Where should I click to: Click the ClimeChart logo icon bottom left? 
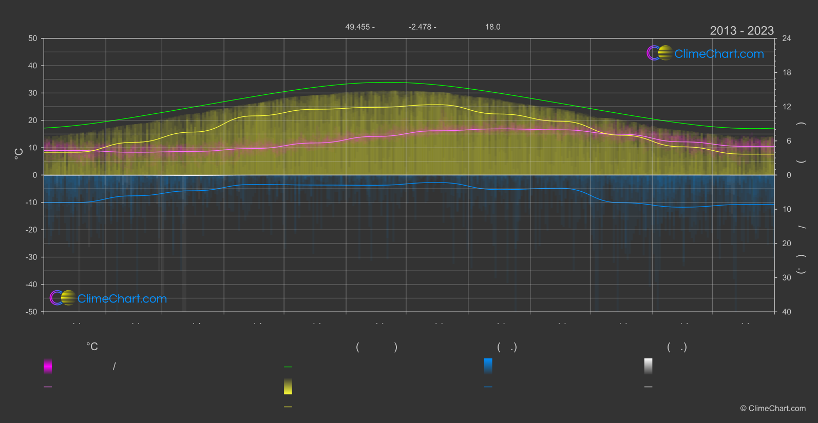pyautogui.click(x=63, y=298)
